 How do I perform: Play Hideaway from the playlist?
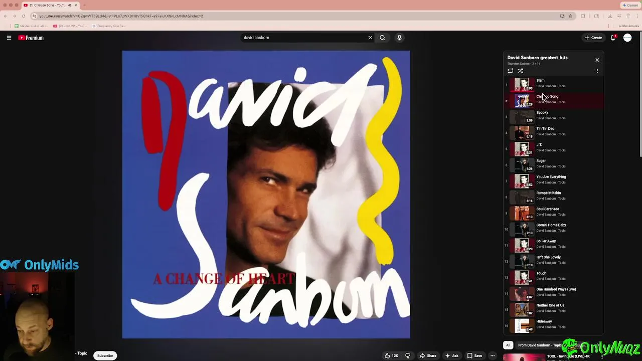coord(554,325)
